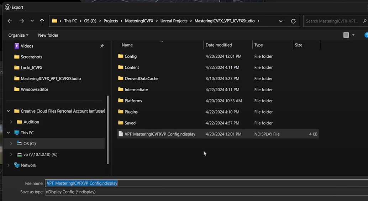Open the Save as type combo box
This screenshot has width=368, height=201.
pos(206,192)
